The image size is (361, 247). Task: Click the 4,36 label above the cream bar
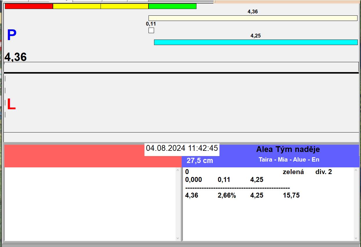tap(253, 12)
